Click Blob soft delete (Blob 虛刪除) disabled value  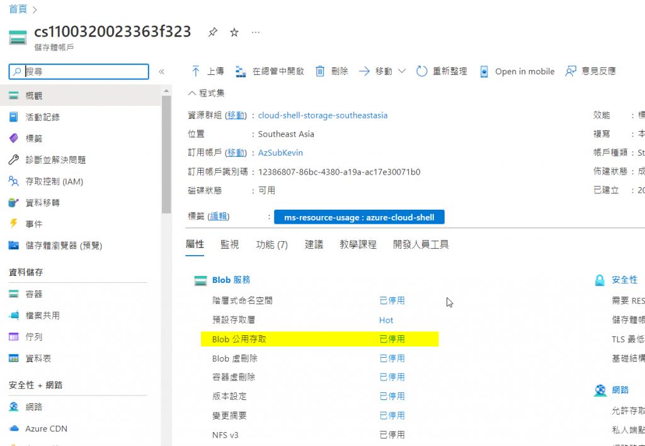(392, 358)
